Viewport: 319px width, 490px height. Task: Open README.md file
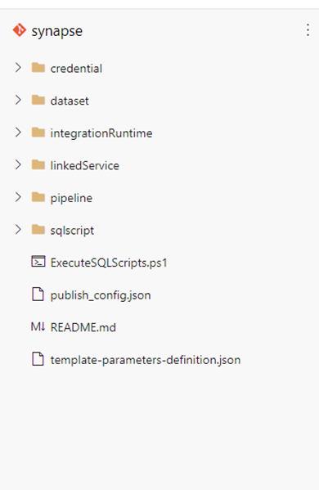tap(83, 327)
